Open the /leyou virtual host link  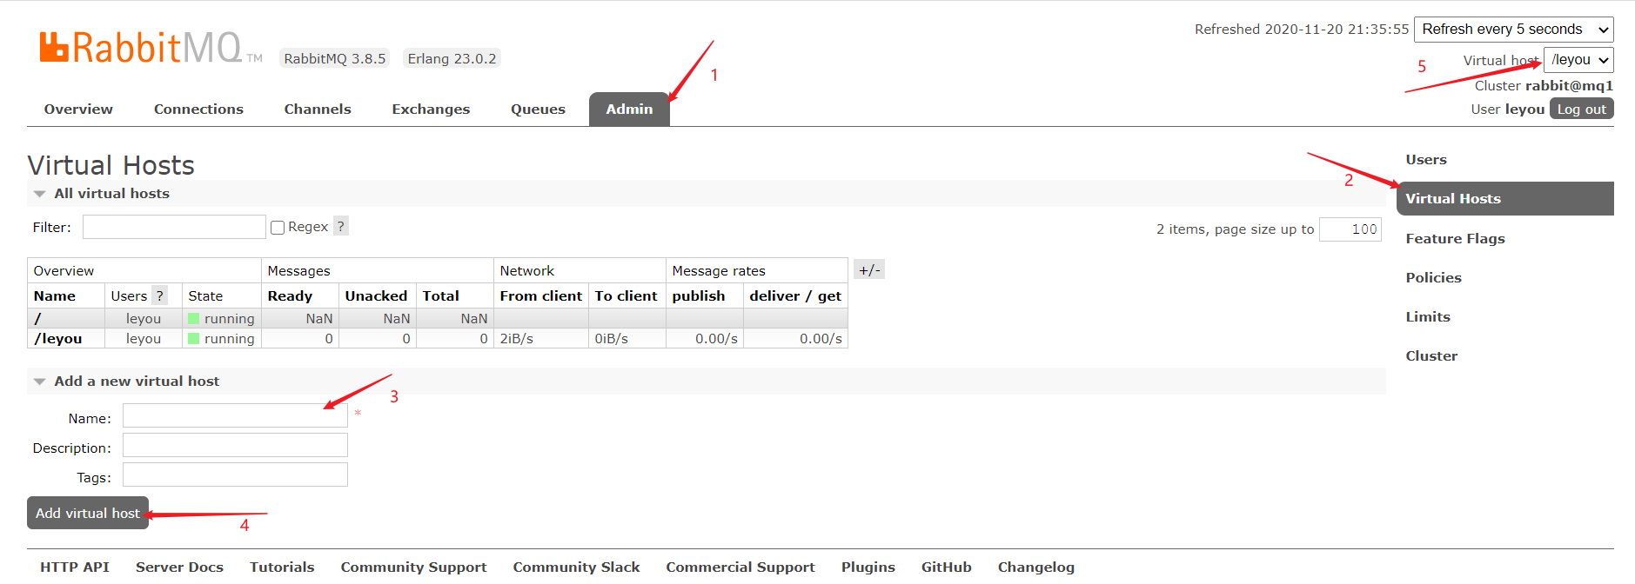(x=58, y=339)
